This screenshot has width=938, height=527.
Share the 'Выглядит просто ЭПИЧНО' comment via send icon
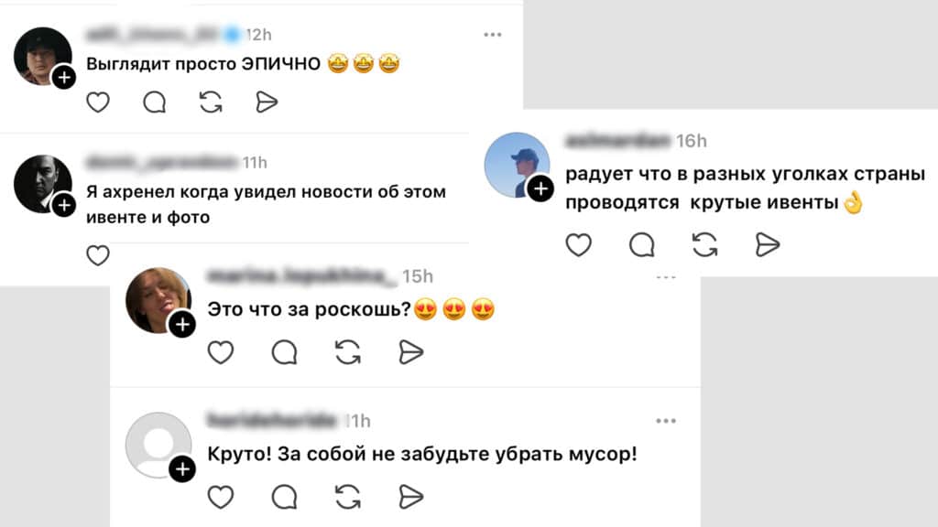pos(267,102)
